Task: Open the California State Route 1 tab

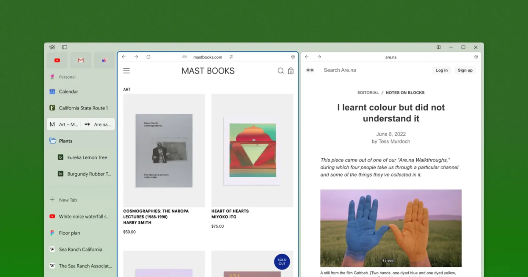Action: tap(81, 108)
